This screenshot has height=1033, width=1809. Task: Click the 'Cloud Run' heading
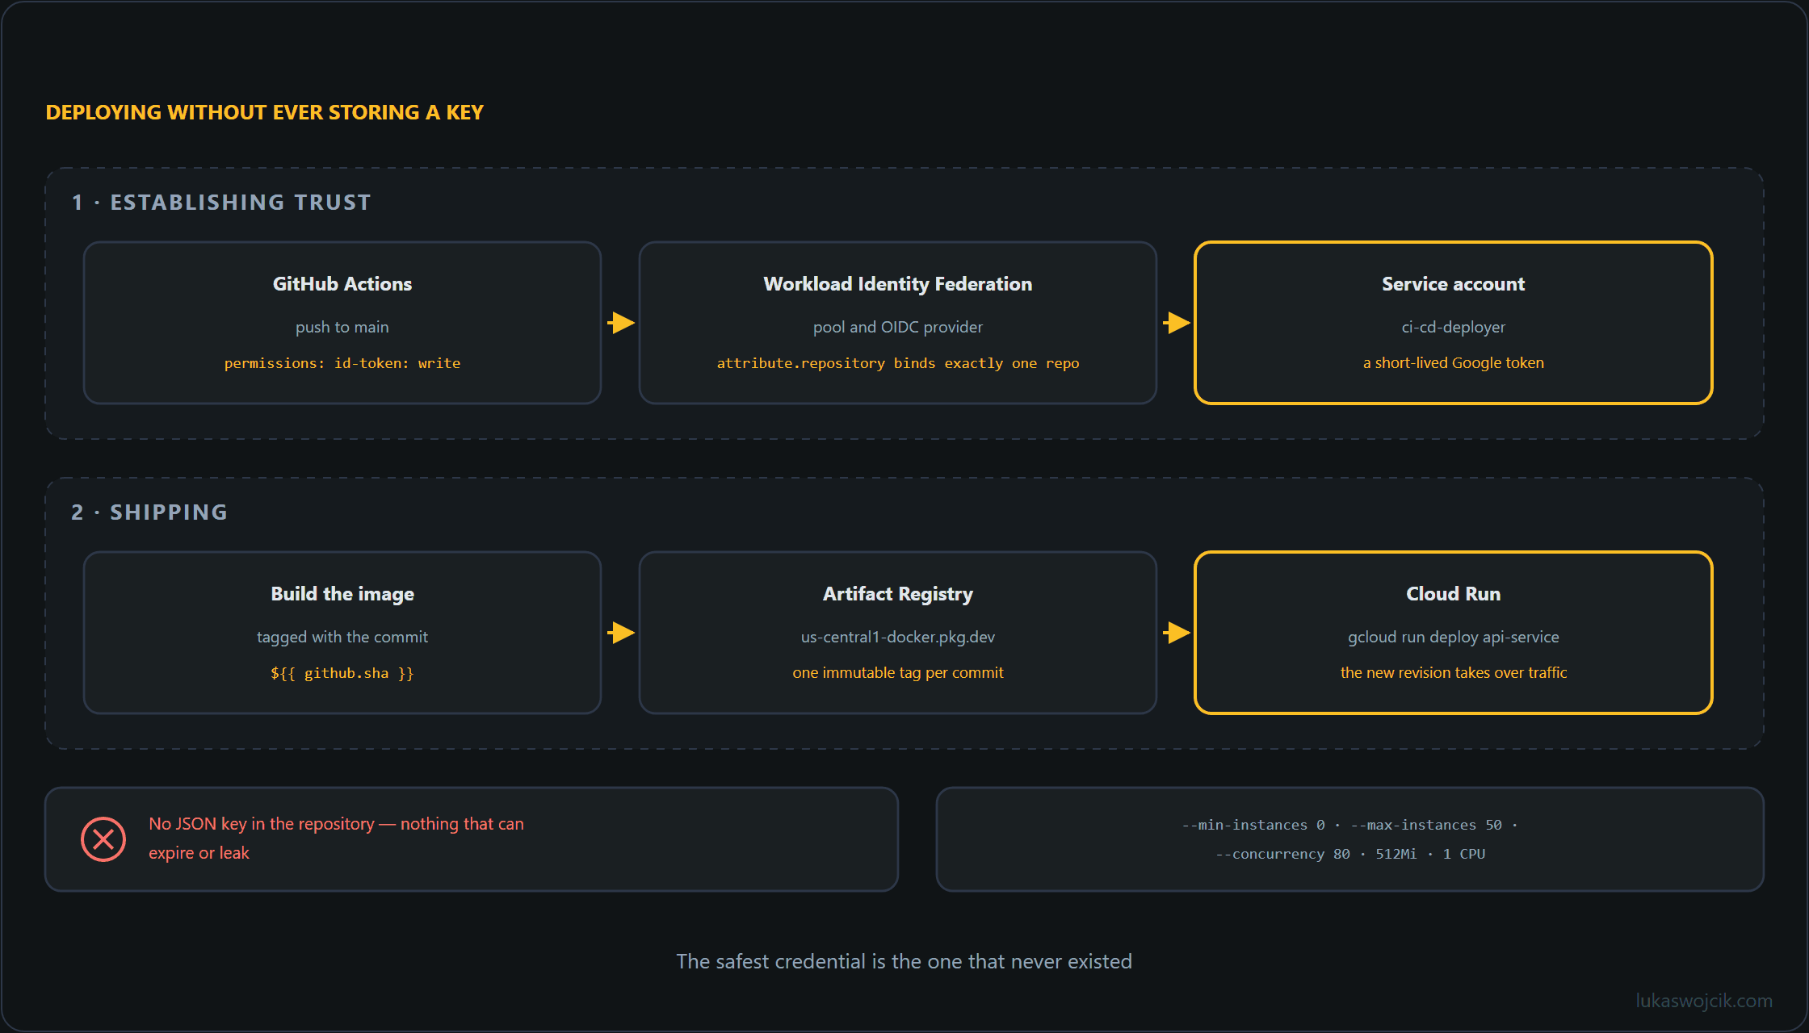pyautogui.click(x=1454, y=594)
